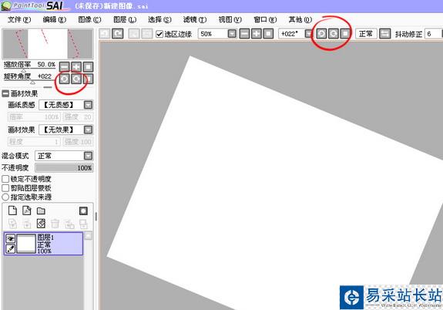Open the 画材效果 【无效果】 dropdown
The width and height of the screenshot is (443, 310).
click(88, 130)
